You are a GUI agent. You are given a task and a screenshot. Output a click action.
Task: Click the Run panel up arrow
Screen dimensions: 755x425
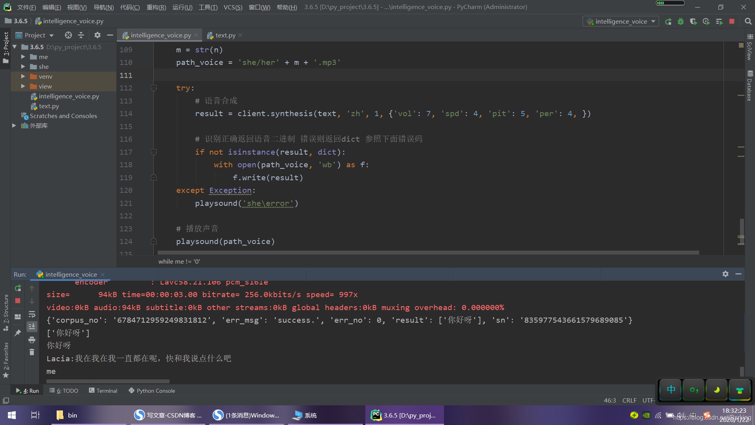(32, 288)
